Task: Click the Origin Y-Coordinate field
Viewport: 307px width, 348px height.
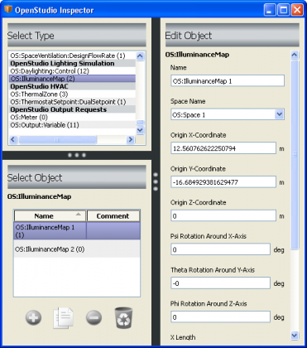Action: click(223, 182)
